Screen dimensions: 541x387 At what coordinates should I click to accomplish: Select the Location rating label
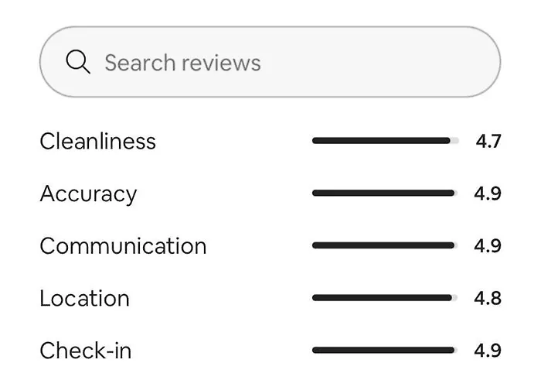[84, 298]
